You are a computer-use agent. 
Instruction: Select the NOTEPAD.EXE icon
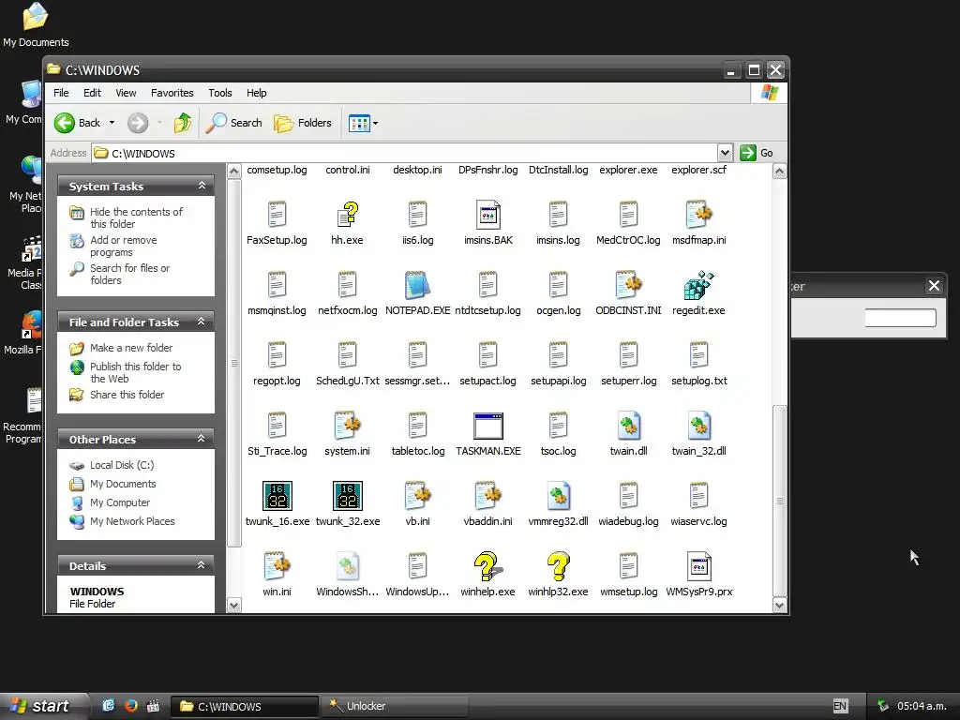point(417,285)
